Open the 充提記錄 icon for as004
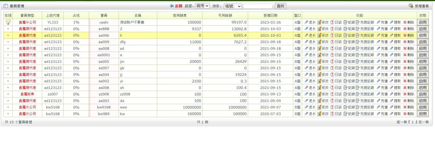The width and height of the screenshot is (435, 141). click(358, 74)
